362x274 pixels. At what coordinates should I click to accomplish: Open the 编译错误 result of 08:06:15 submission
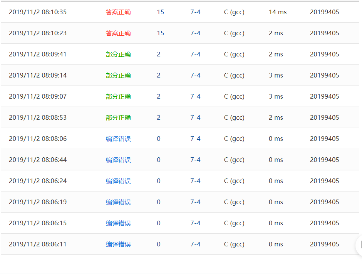click(x=118, y=223)
